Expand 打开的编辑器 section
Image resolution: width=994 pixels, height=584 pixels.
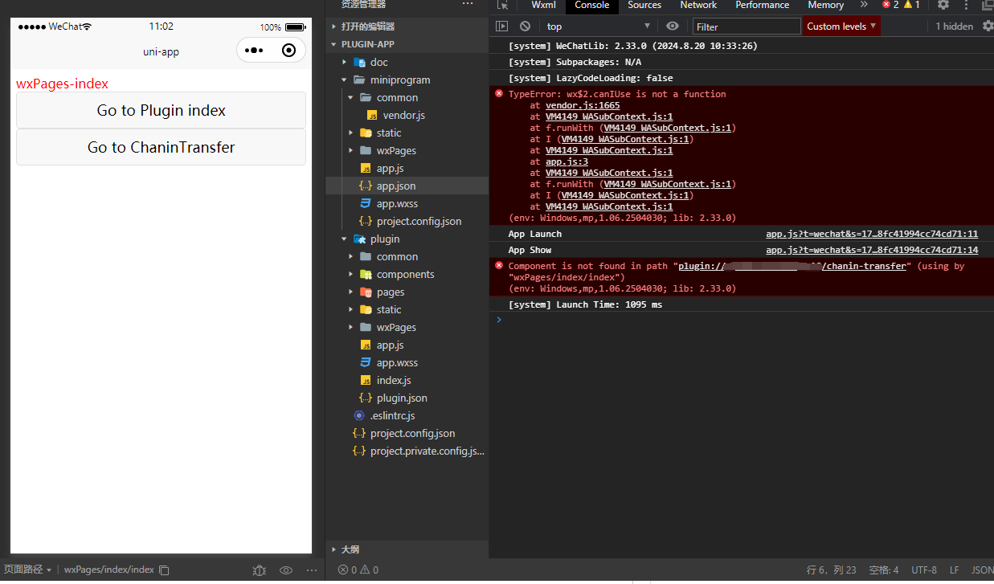coord(334,27)
